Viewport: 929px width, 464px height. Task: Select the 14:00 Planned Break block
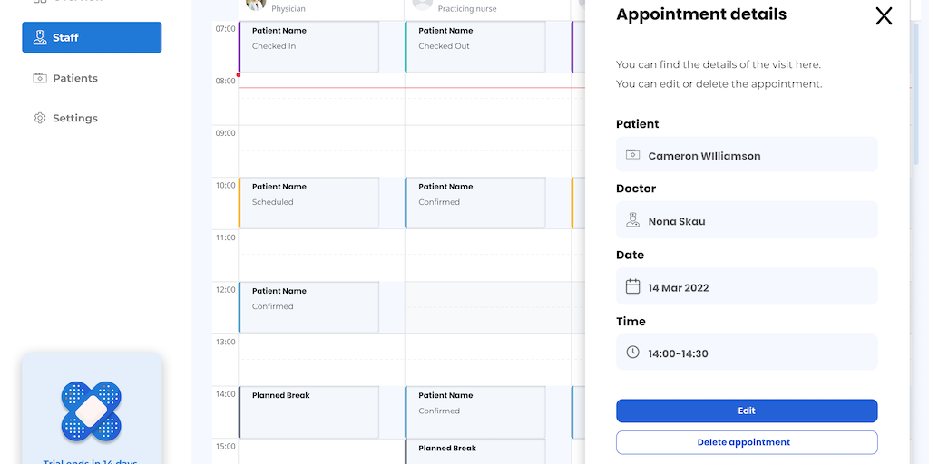[308, 411]
